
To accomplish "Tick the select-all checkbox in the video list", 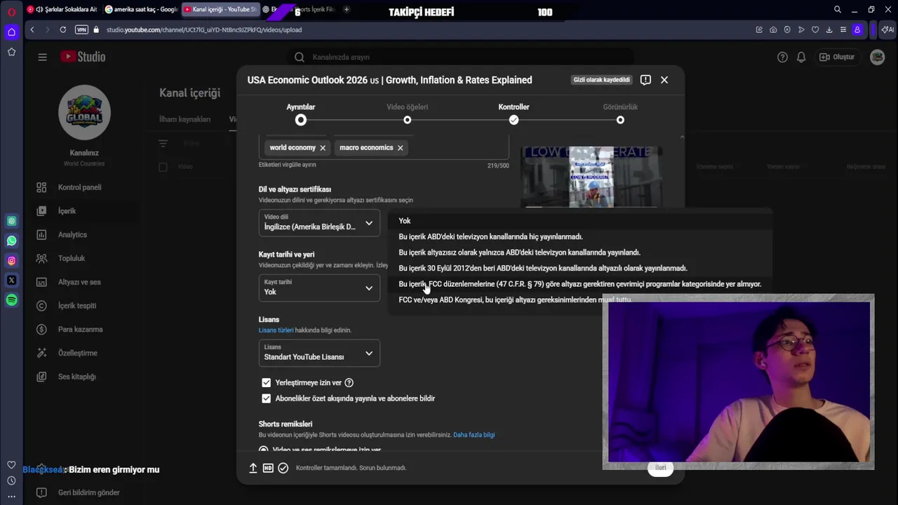I will pyautogui.click(x=163, y=167).
